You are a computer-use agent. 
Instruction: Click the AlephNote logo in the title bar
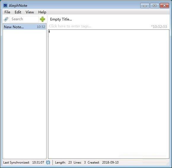click(x=5, y=5)
